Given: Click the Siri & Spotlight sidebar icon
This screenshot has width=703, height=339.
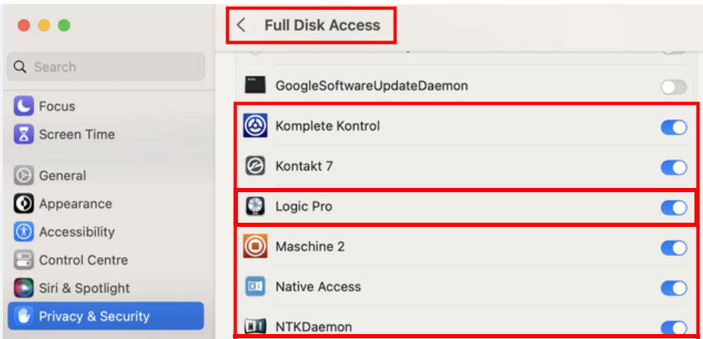Looking at the screenshot, I should click(23, 287).
